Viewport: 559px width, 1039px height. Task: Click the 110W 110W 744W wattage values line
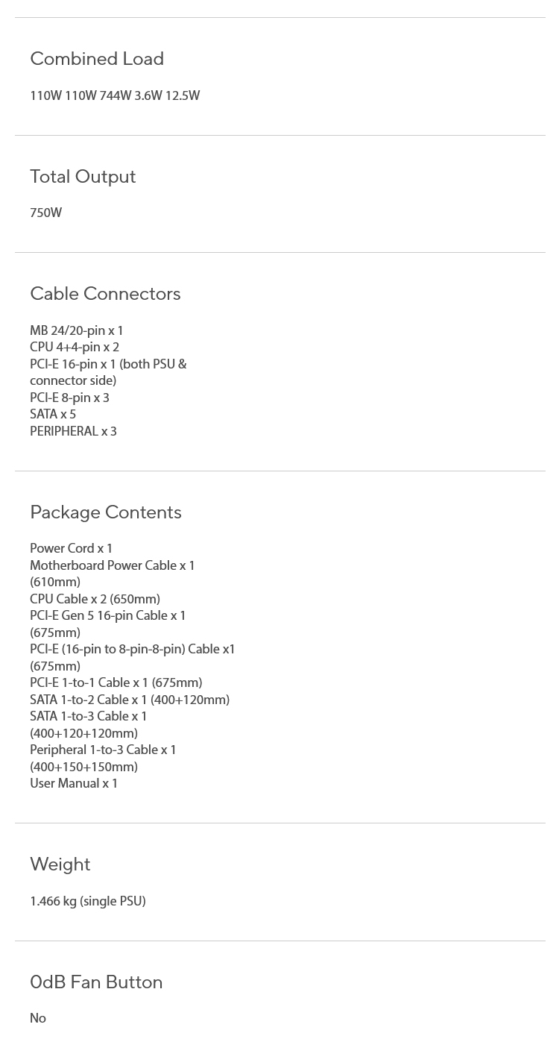(115, 96)
